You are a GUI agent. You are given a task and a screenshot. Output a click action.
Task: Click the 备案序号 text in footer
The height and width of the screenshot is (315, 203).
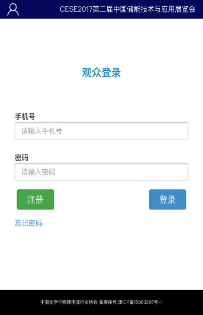click(x=108, y=302)
